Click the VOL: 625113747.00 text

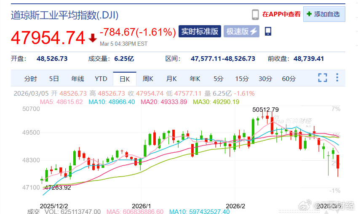[72, 211]
